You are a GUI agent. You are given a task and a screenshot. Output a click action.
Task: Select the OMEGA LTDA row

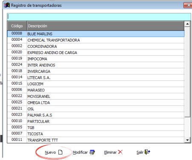[x=96, y=103]
